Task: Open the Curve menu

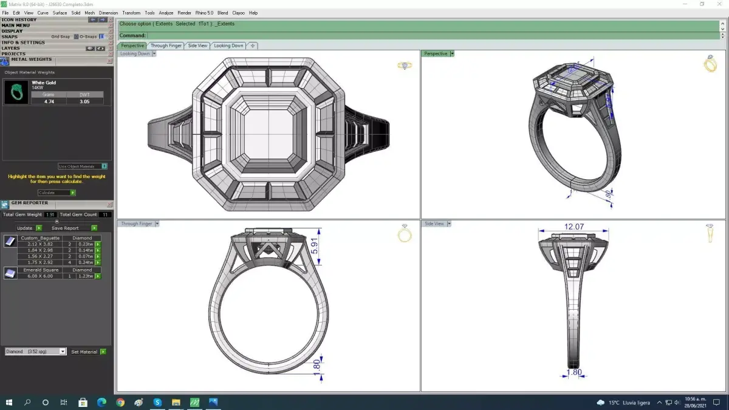Action: pos(43,13)
